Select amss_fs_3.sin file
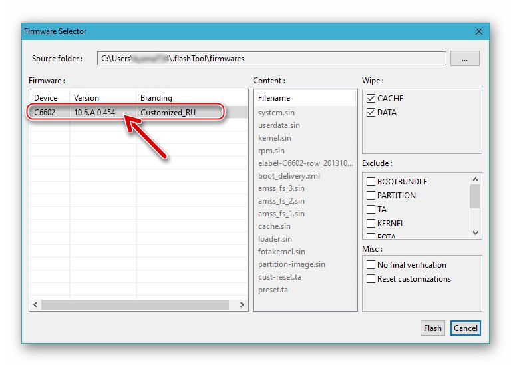Screen dimensions: 511x365 tap(281, 188)
